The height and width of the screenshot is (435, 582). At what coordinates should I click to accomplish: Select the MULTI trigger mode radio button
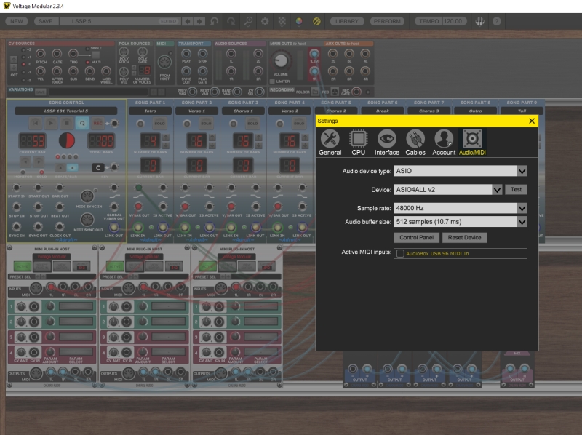[x=87, y=62]
